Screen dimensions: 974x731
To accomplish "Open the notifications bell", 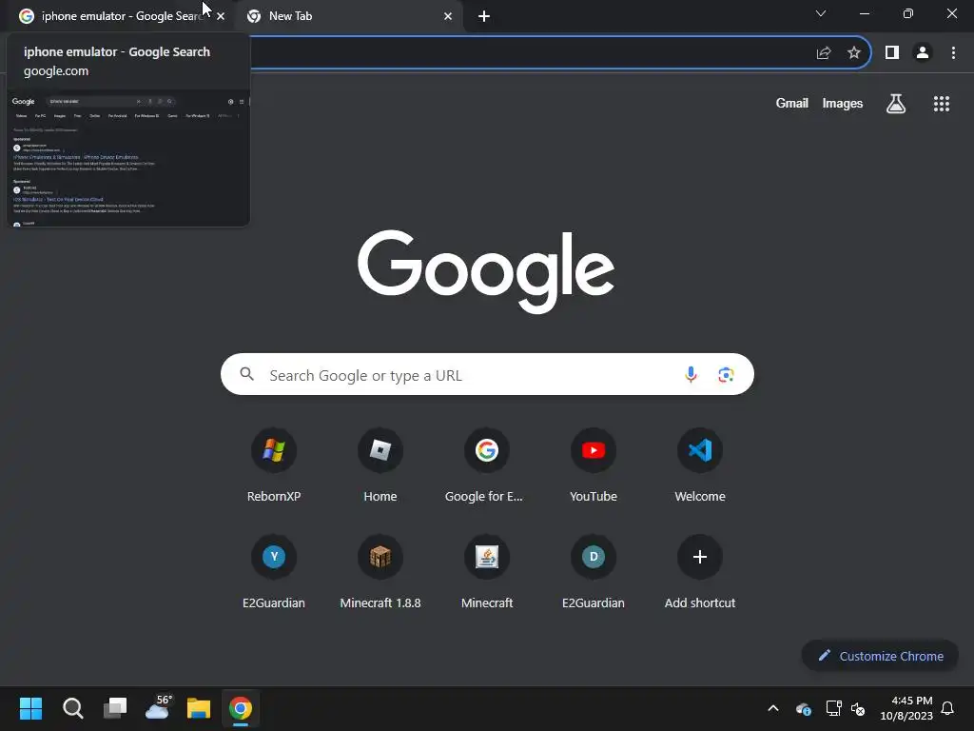I will coord(947,708).
